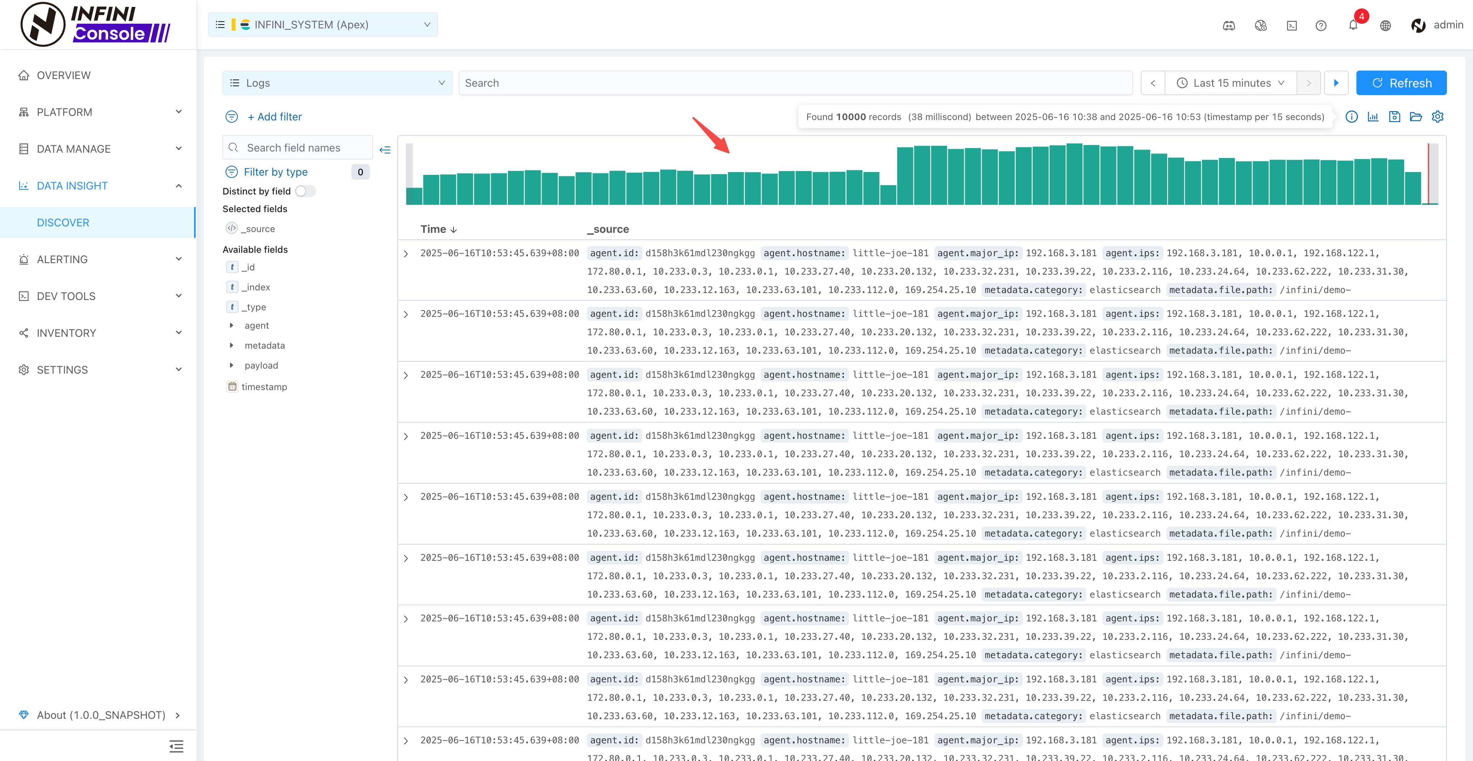Toggle the histogram chart icon
This screenshot has height=761, width=1473.
coord(1373,117)
